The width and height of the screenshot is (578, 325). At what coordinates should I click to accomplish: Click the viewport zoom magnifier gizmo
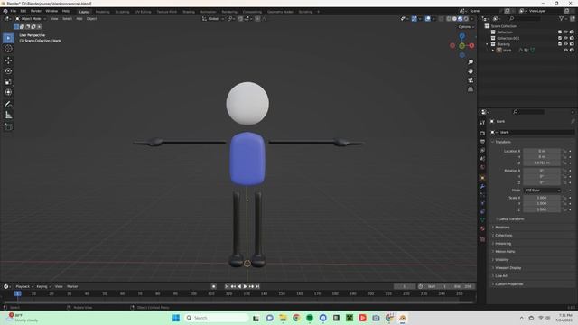pyautogui.click(x=471, y=62)
